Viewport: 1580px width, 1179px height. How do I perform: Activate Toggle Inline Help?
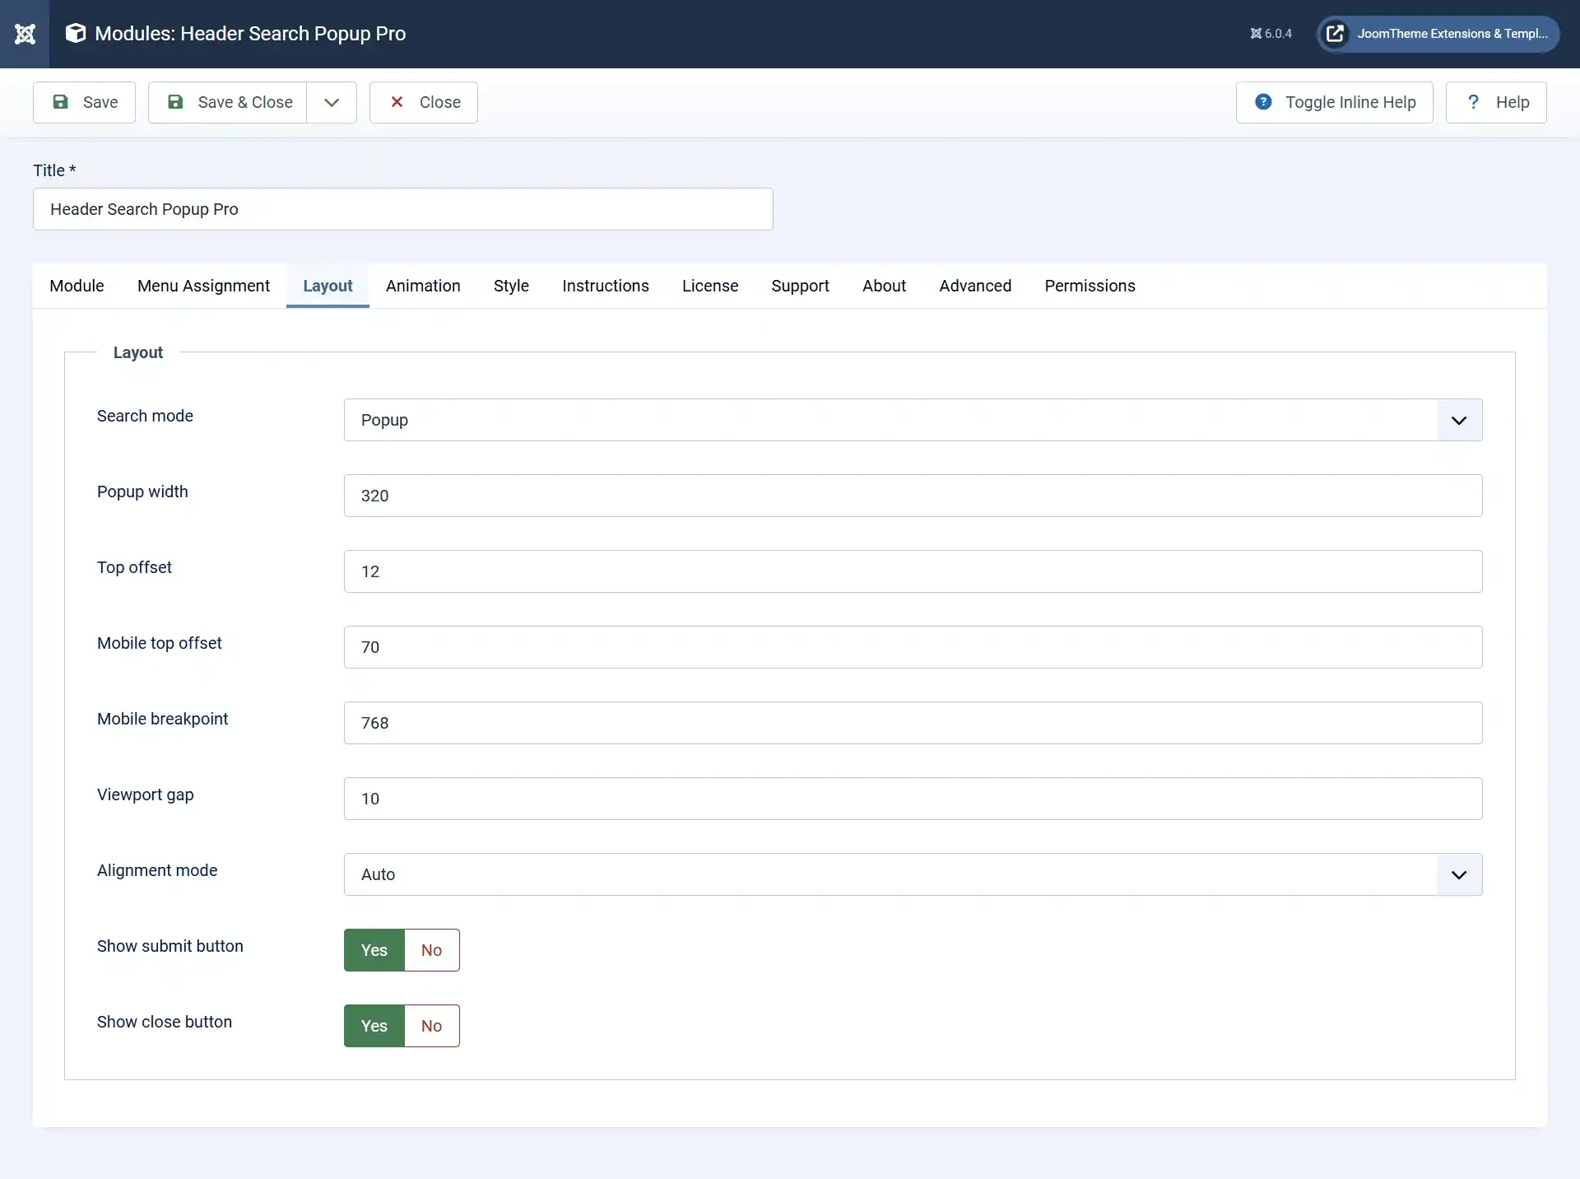[1334, 101]
